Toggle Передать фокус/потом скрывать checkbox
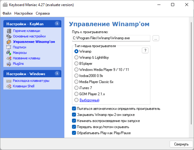194x150 pixels. click(x=74, y=127)
